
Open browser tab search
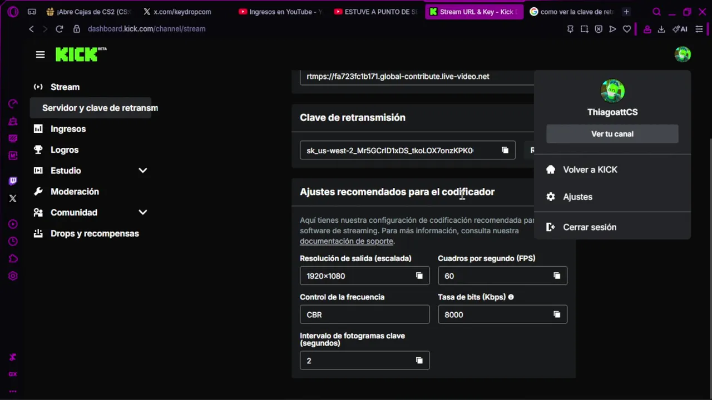[x=656, y=12]
